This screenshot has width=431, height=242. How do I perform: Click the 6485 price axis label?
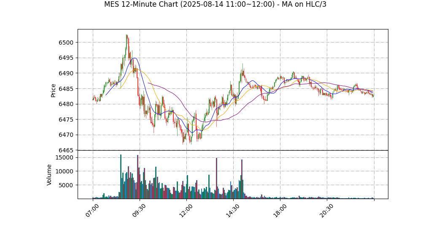[66, 89]
